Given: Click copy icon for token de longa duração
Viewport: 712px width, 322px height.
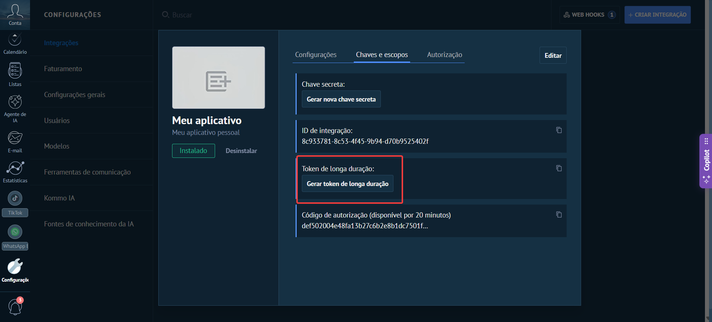Looking at the screenshot, I should (559, 168).
